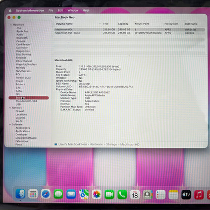Open Messages from the Dock
210x210 pixels.
pos(59,194)
